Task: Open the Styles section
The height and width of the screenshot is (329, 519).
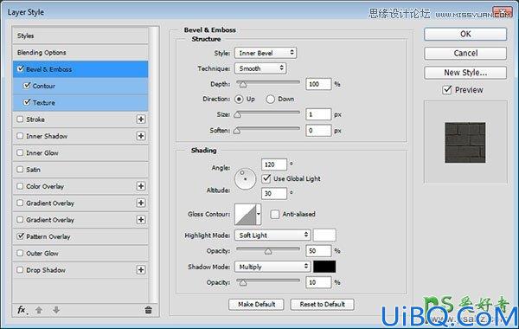Action: point(80,35)
